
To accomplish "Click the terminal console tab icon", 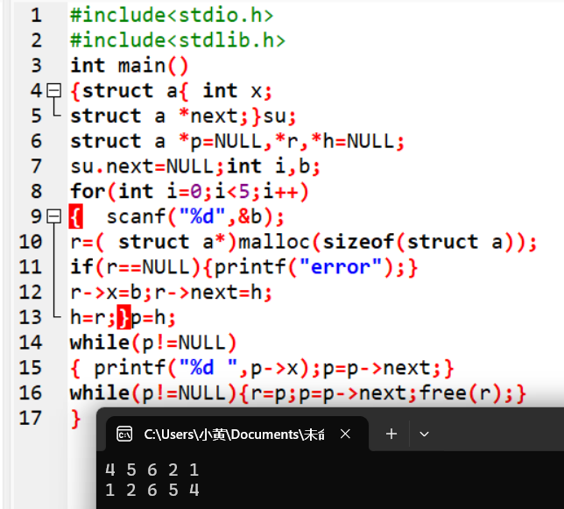I will (x=124, y=435).
